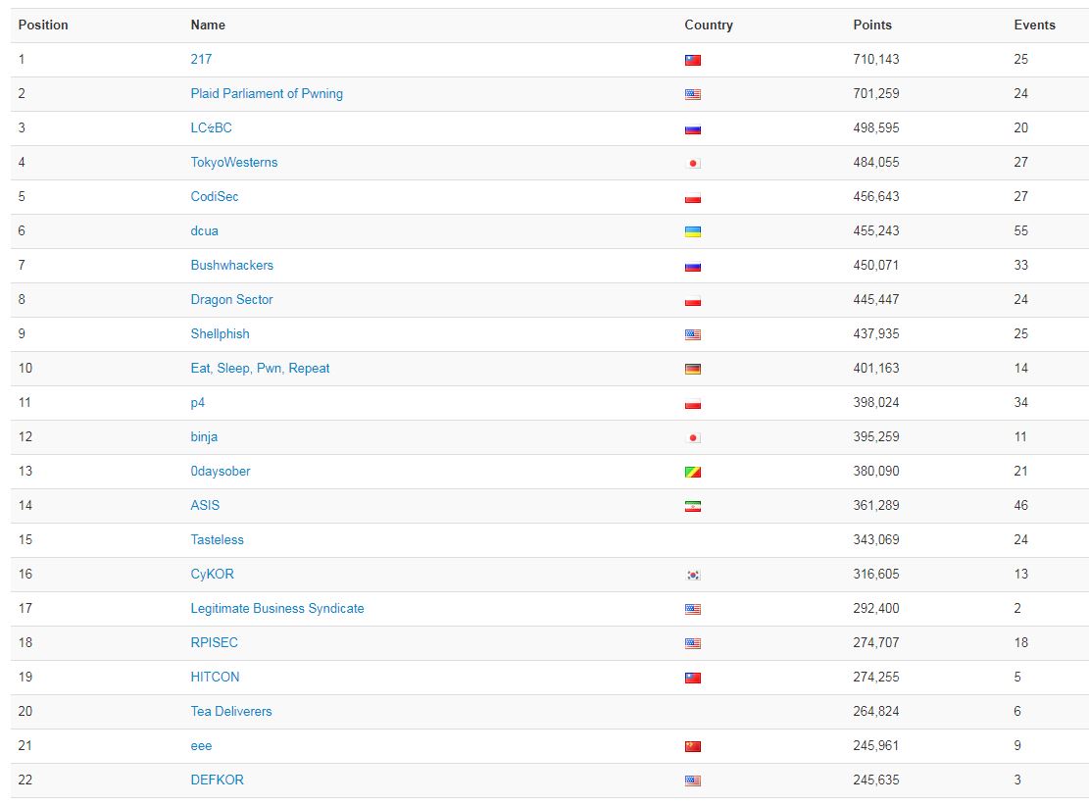The height and width of the screenshot is (806, 1089).
Task: Click the Country column header
Action: [708, 25]
